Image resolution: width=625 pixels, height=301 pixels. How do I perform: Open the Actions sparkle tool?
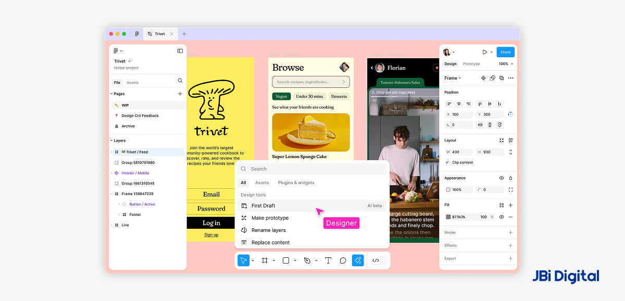click(358, 260)
